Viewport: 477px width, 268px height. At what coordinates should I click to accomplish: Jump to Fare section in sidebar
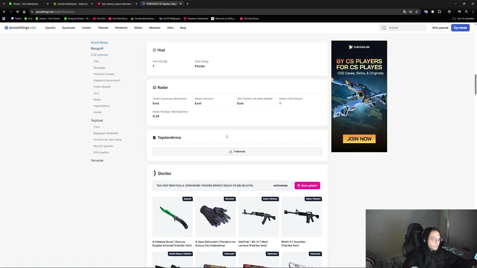pyautogui.click(x=96, y=61)
